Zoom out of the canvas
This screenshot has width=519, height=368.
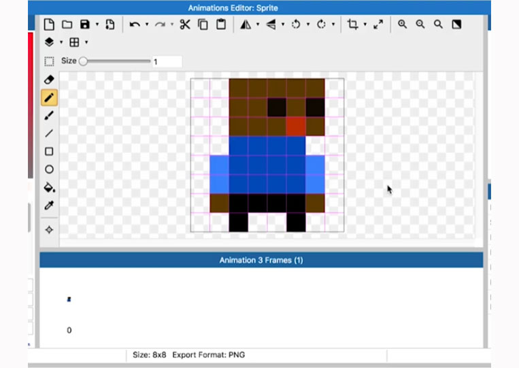click(x=420, y=24)
